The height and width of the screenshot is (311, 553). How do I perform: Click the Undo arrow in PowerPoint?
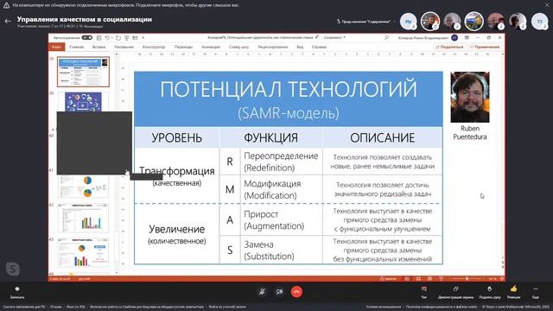point(107,37)
